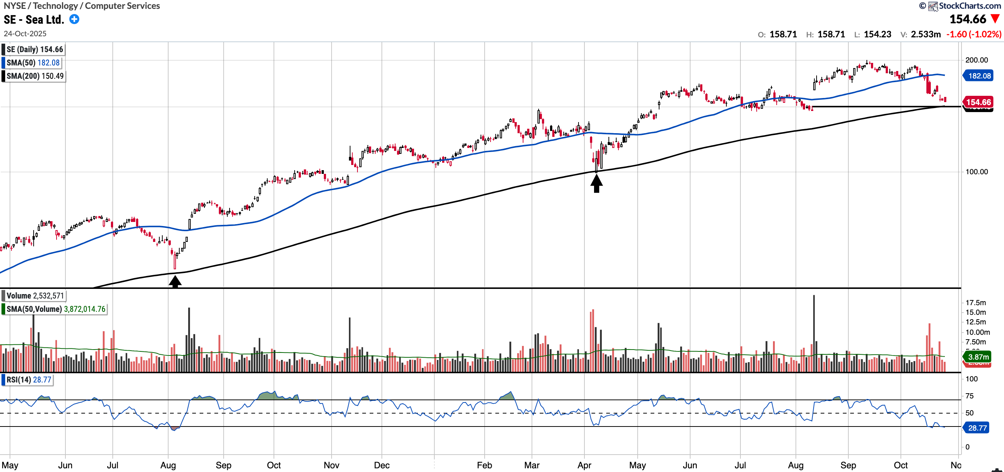Click the SE - Sea Ltd. title
The image size is (1004, 472).
(34, 20)
